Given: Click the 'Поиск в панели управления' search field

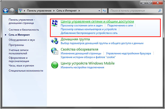Looking at the screenshot, I should [x=133, y=11].
